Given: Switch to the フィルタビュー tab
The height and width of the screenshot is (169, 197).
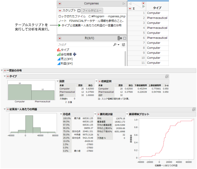Looking at the screenshot, I should coord(92,11).
